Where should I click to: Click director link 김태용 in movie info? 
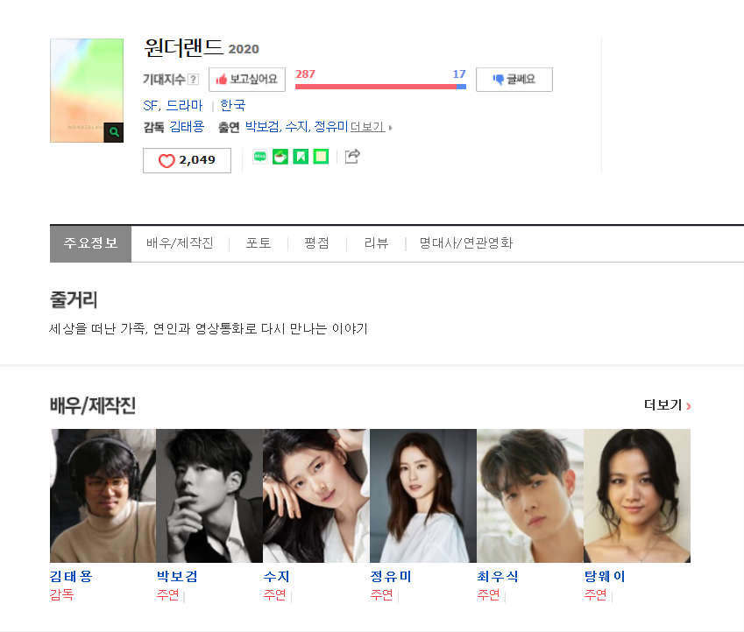(x=187, y=127)
